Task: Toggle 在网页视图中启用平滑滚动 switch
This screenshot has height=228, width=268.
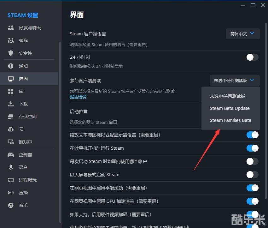Action: [x=252, y=188]
